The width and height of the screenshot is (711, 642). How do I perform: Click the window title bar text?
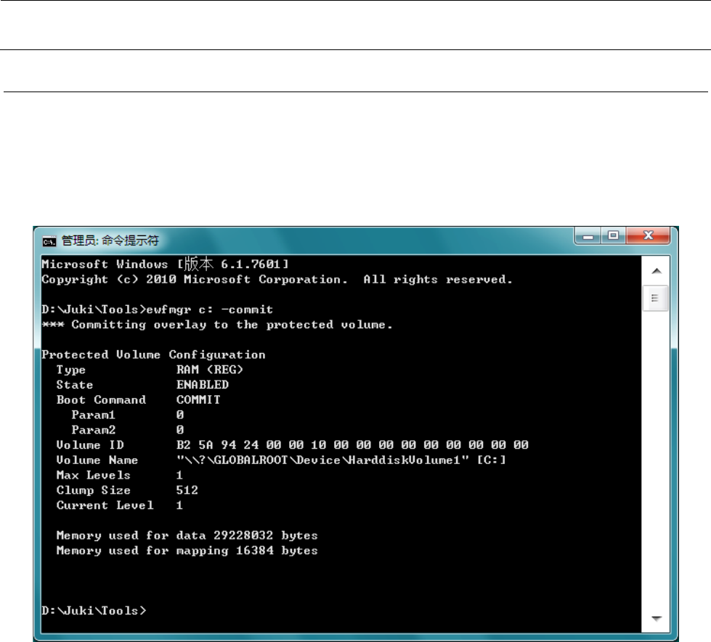(x=110, y=240)
